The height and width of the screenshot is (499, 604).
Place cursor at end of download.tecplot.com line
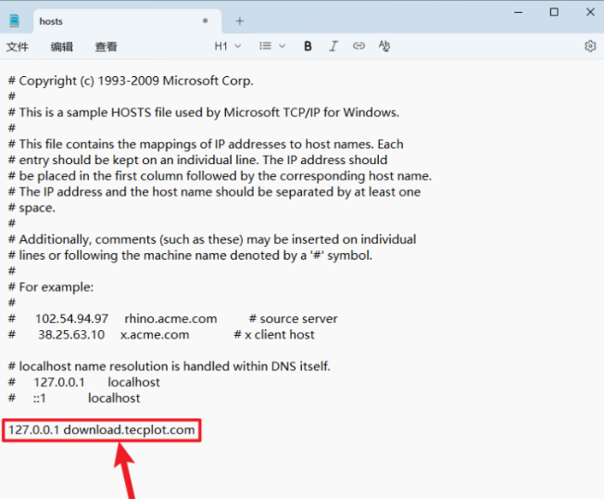196,430
